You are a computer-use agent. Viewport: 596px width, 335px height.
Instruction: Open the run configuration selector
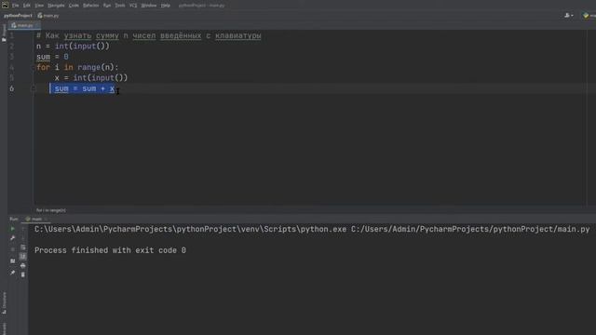[589, 15]
